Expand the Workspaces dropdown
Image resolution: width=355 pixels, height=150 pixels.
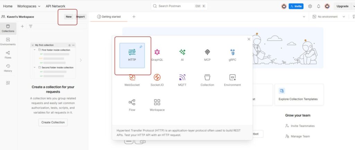29,6
